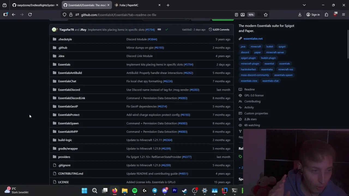
Task: Open commit hash 6ab56d2 link
Action: pyautogui.click(x=187, y=30)
